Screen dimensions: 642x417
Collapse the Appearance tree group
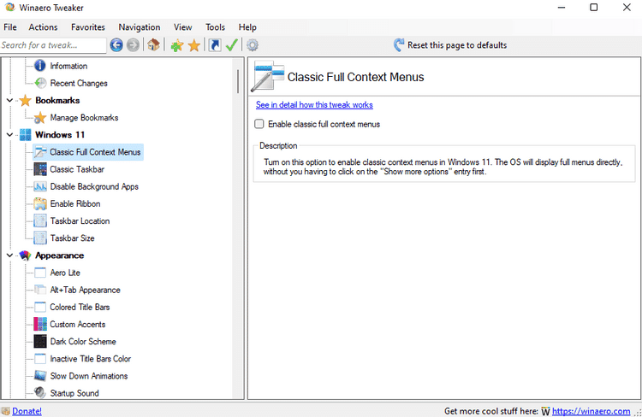(x=9, y=255)
